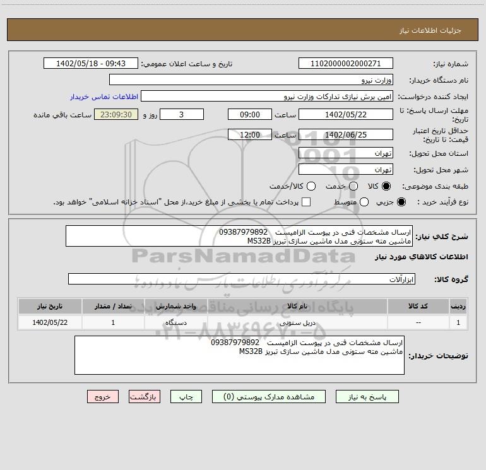Click the چاپ print button
Viewport: 486px width, 470px height.
click(x=186, y=397)
